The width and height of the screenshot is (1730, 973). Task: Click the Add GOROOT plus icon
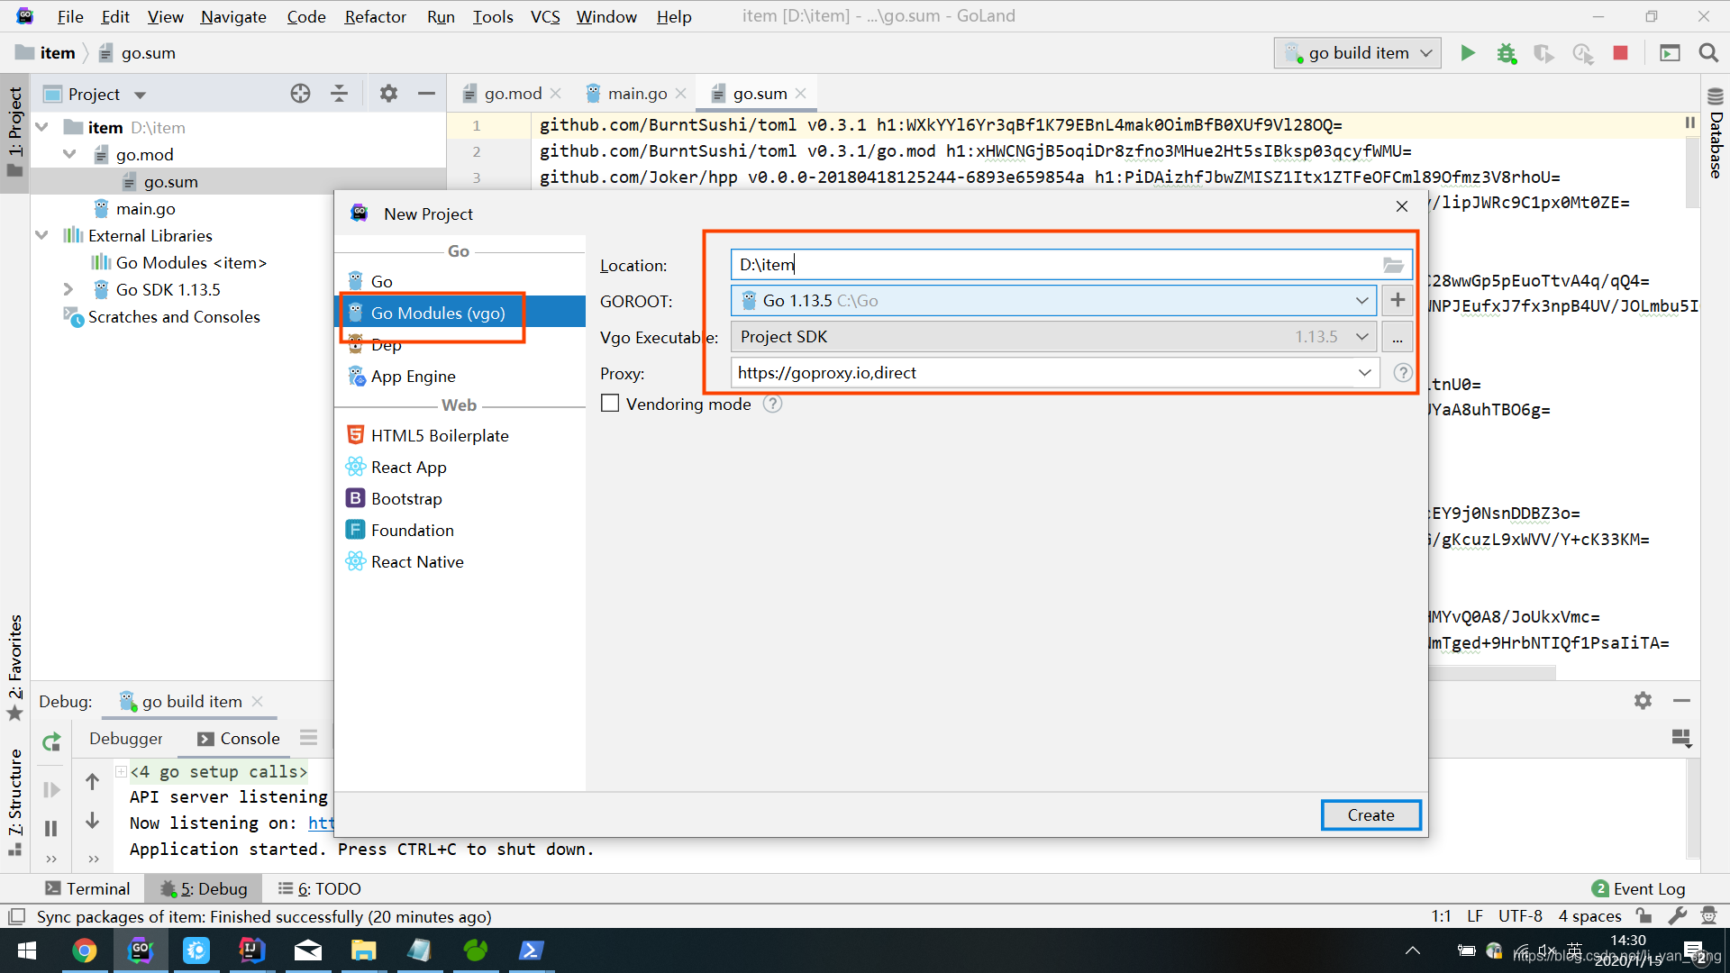click(x=1398, y=299)
